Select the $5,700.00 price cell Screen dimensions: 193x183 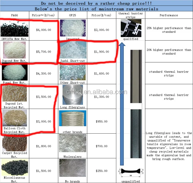43,52
